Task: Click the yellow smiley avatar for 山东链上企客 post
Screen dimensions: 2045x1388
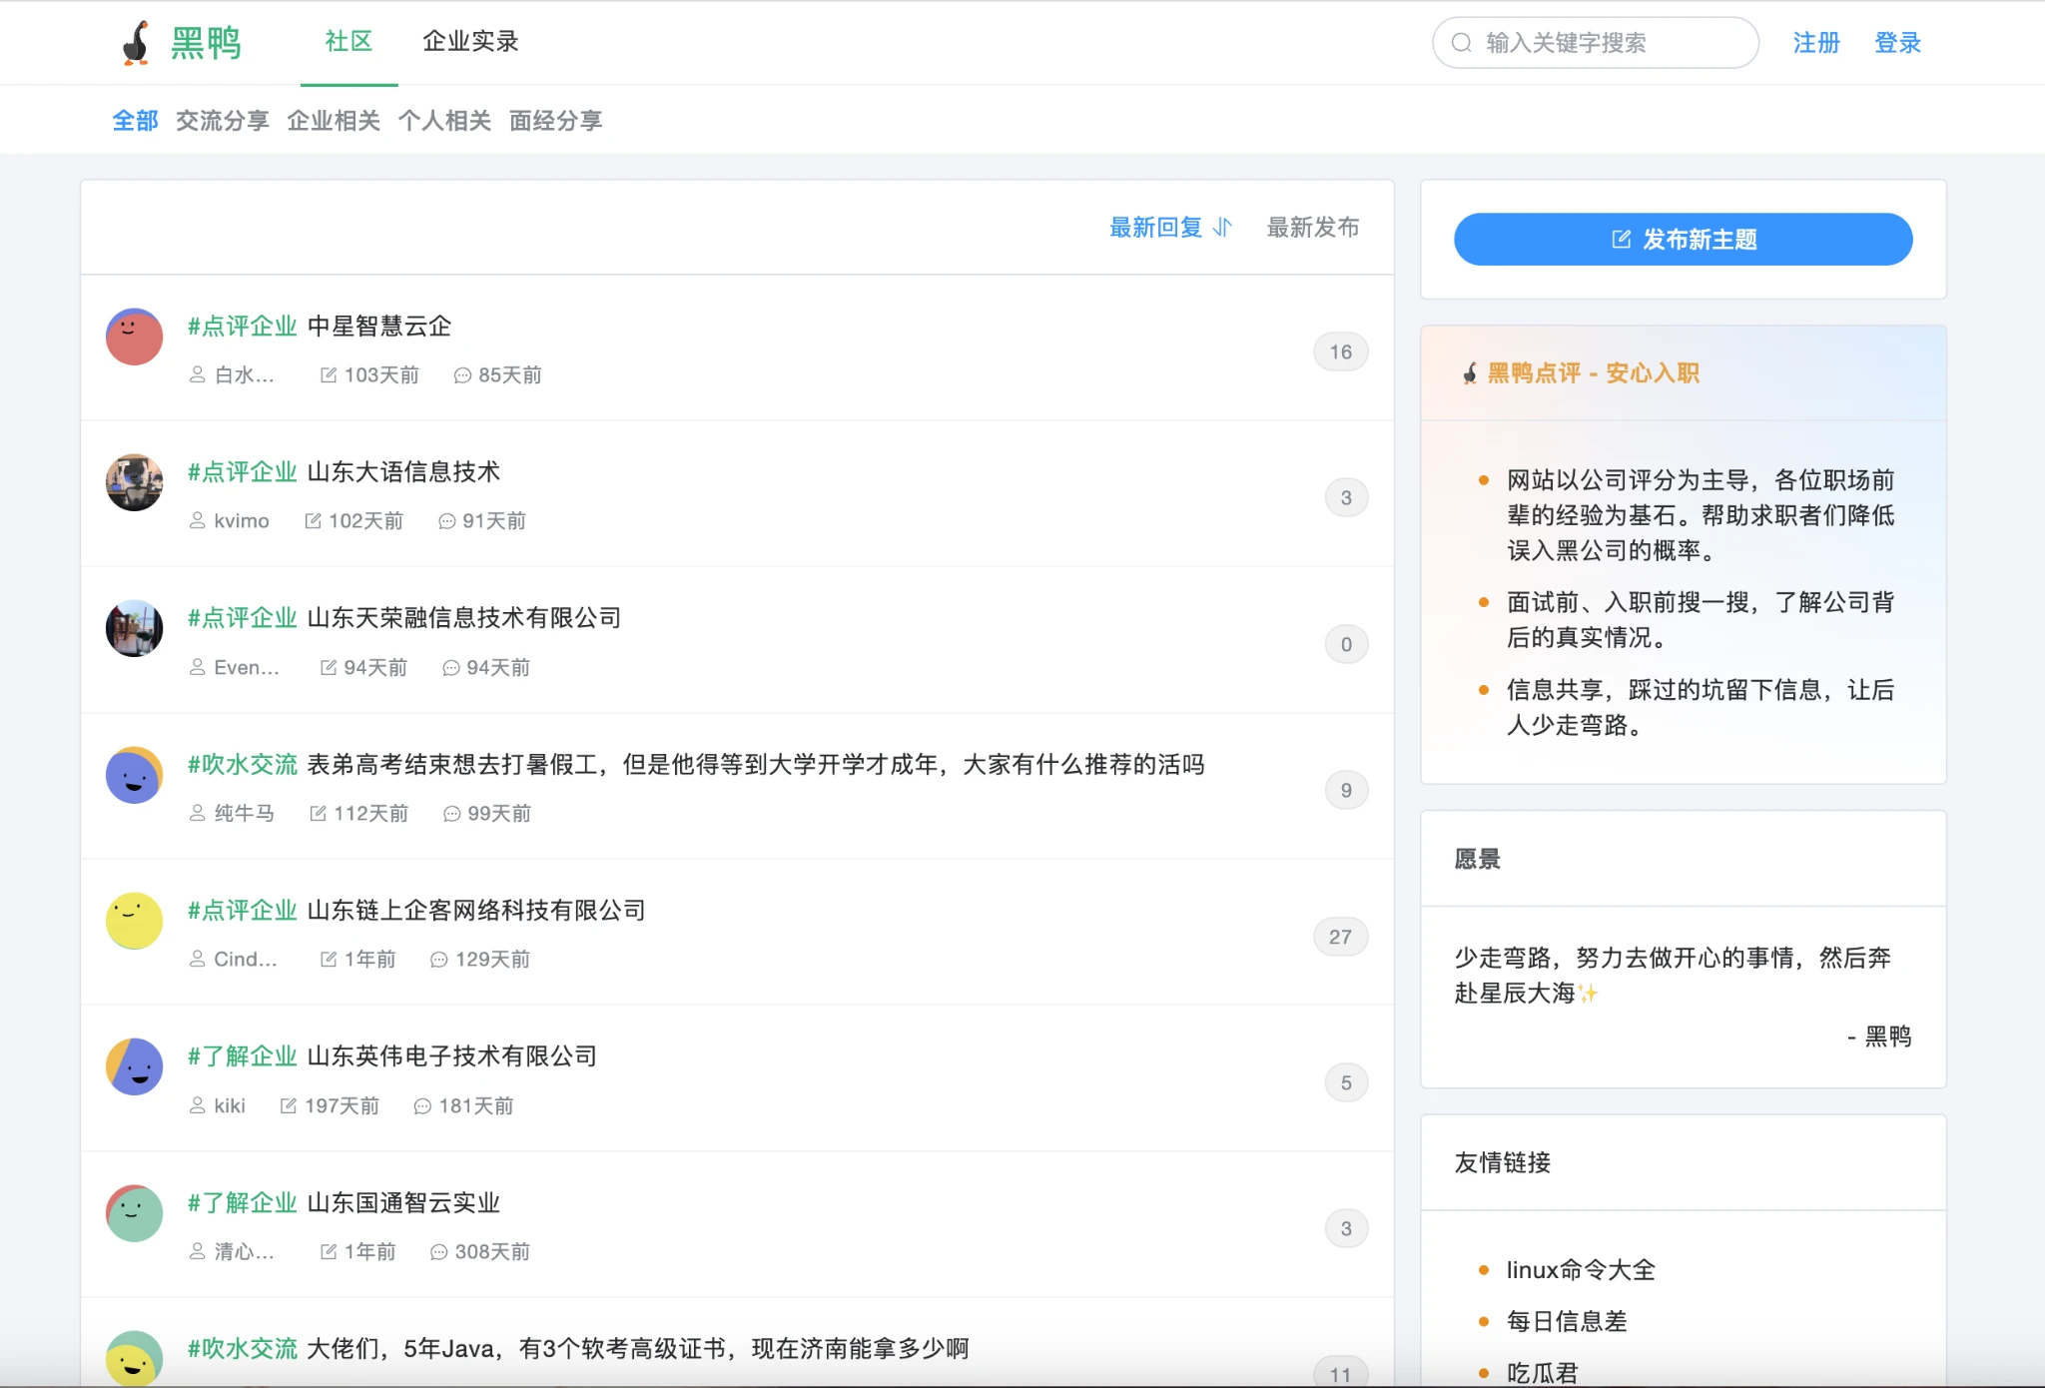Action: pos(135,921)
